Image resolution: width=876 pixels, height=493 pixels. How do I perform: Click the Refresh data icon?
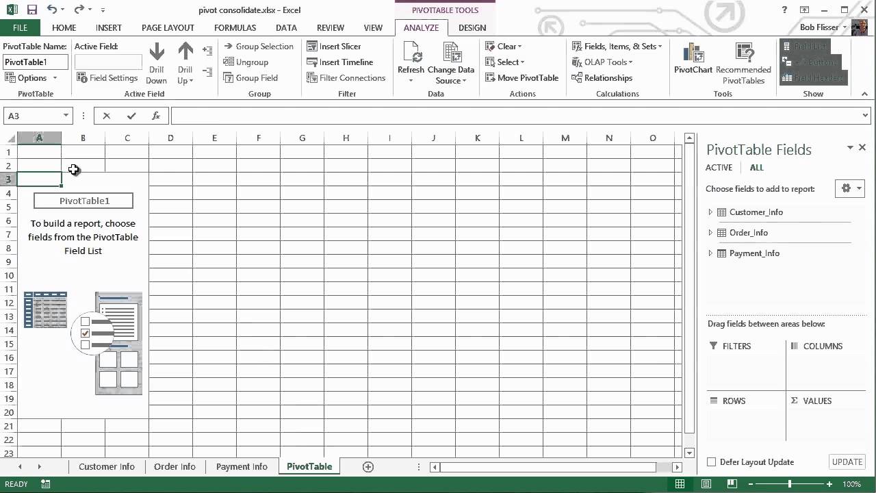pos(411,52)
